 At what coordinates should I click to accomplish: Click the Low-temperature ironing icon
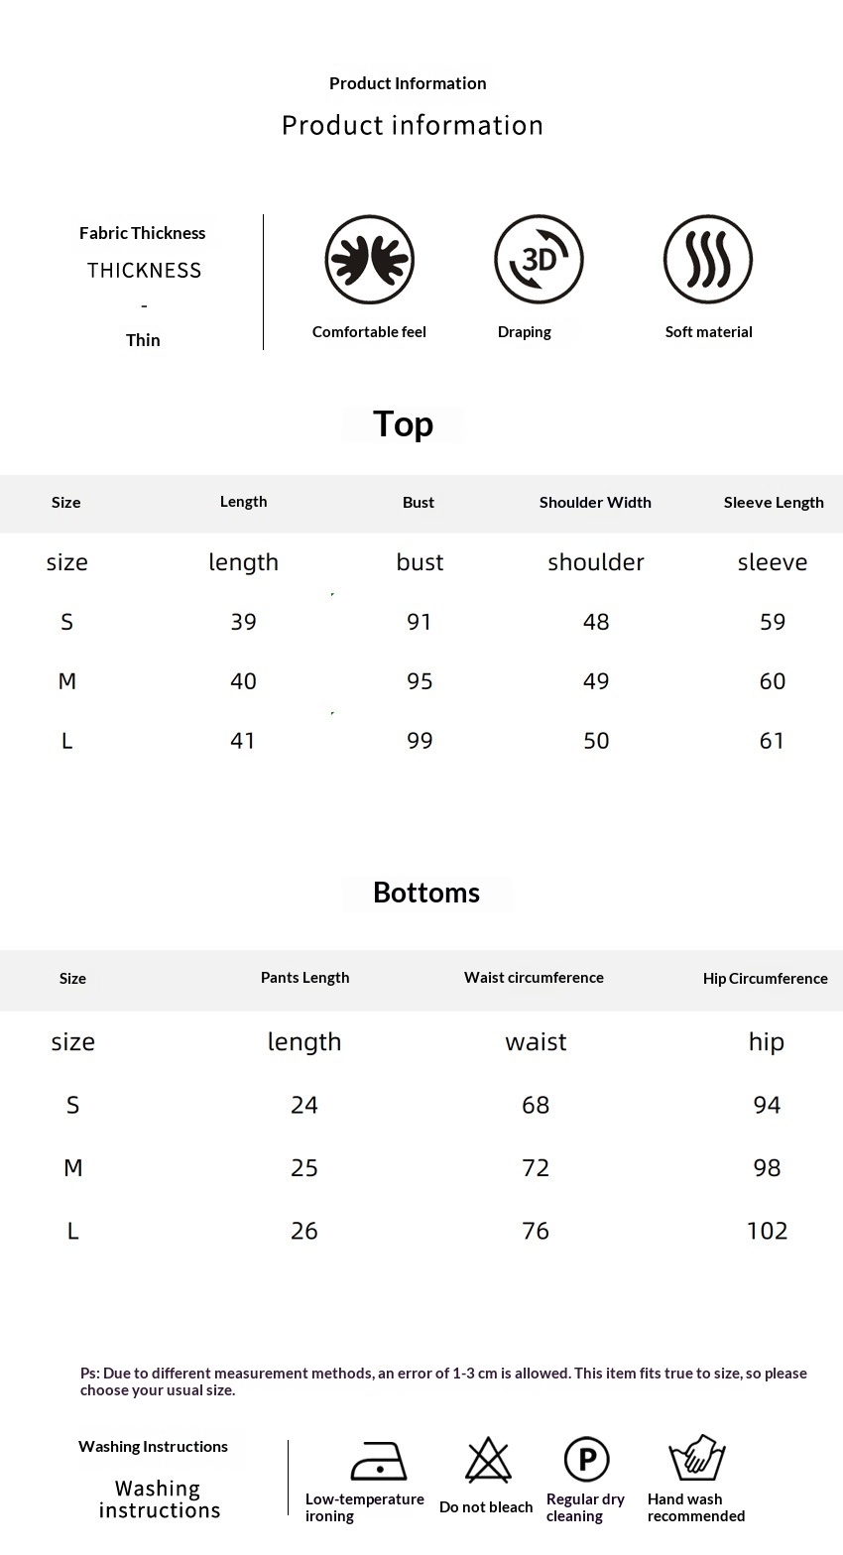coord(379,1461)
